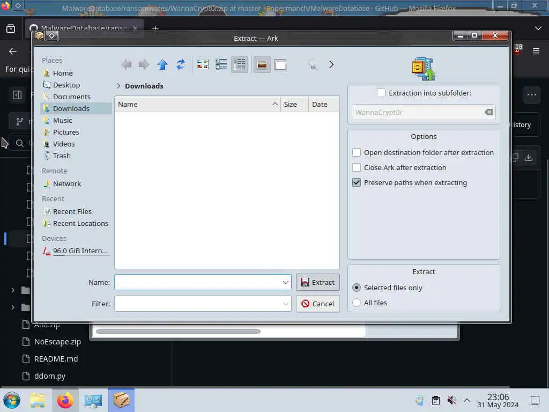Expand more toolbar items chevron

coord(331,64)
